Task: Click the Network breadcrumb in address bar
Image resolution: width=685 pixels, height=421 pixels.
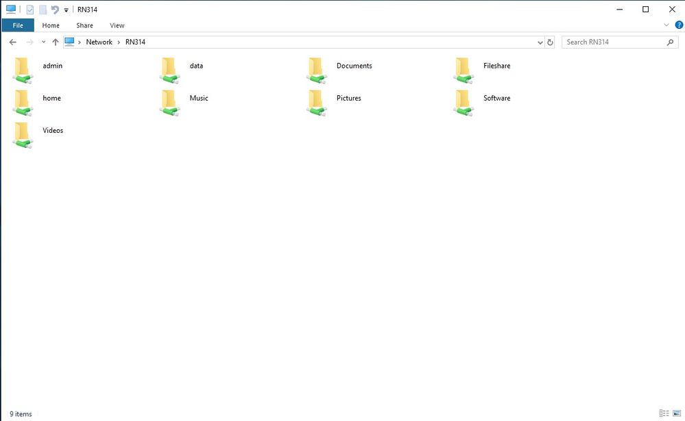Action: (99, 42)
